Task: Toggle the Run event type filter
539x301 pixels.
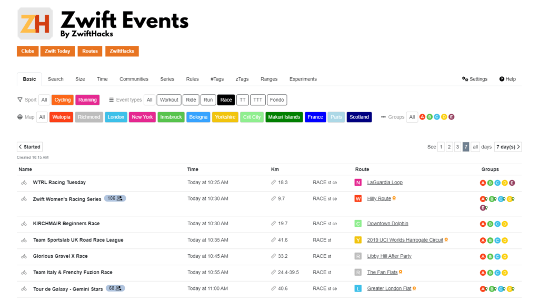Action: (x=208, y=100)
